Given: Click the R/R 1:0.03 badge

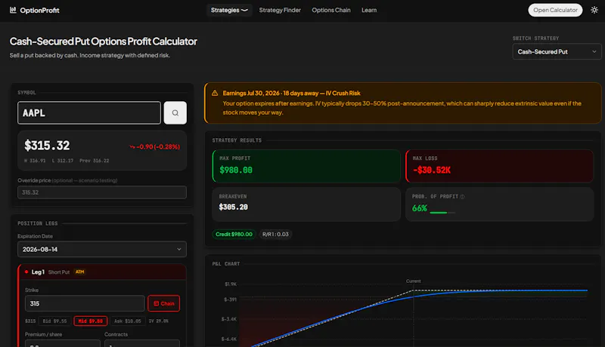Looking at the screenshot, I should pyautogui.click(x=275, y=235).
